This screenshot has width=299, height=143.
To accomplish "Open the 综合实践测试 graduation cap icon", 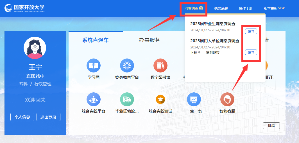I will (x=160, y=99).
